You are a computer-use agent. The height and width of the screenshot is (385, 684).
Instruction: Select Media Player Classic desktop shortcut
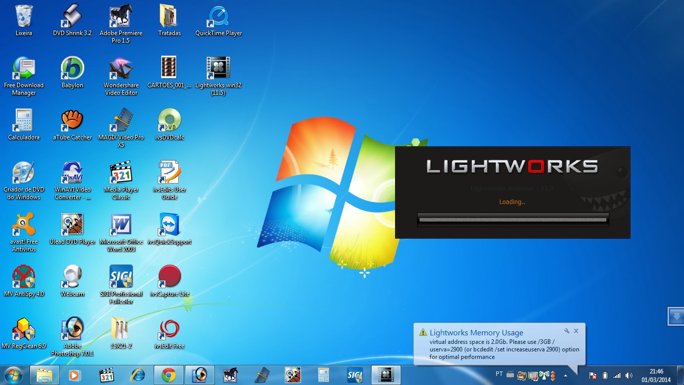(121, 180)
